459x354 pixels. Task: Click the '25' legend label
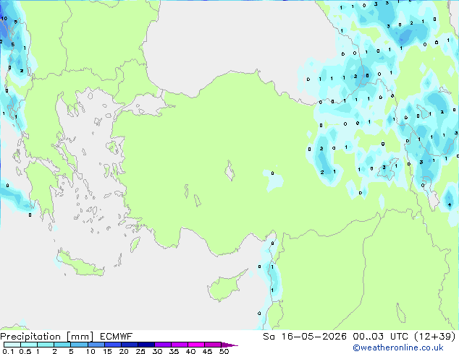click(x=140, y=351)
